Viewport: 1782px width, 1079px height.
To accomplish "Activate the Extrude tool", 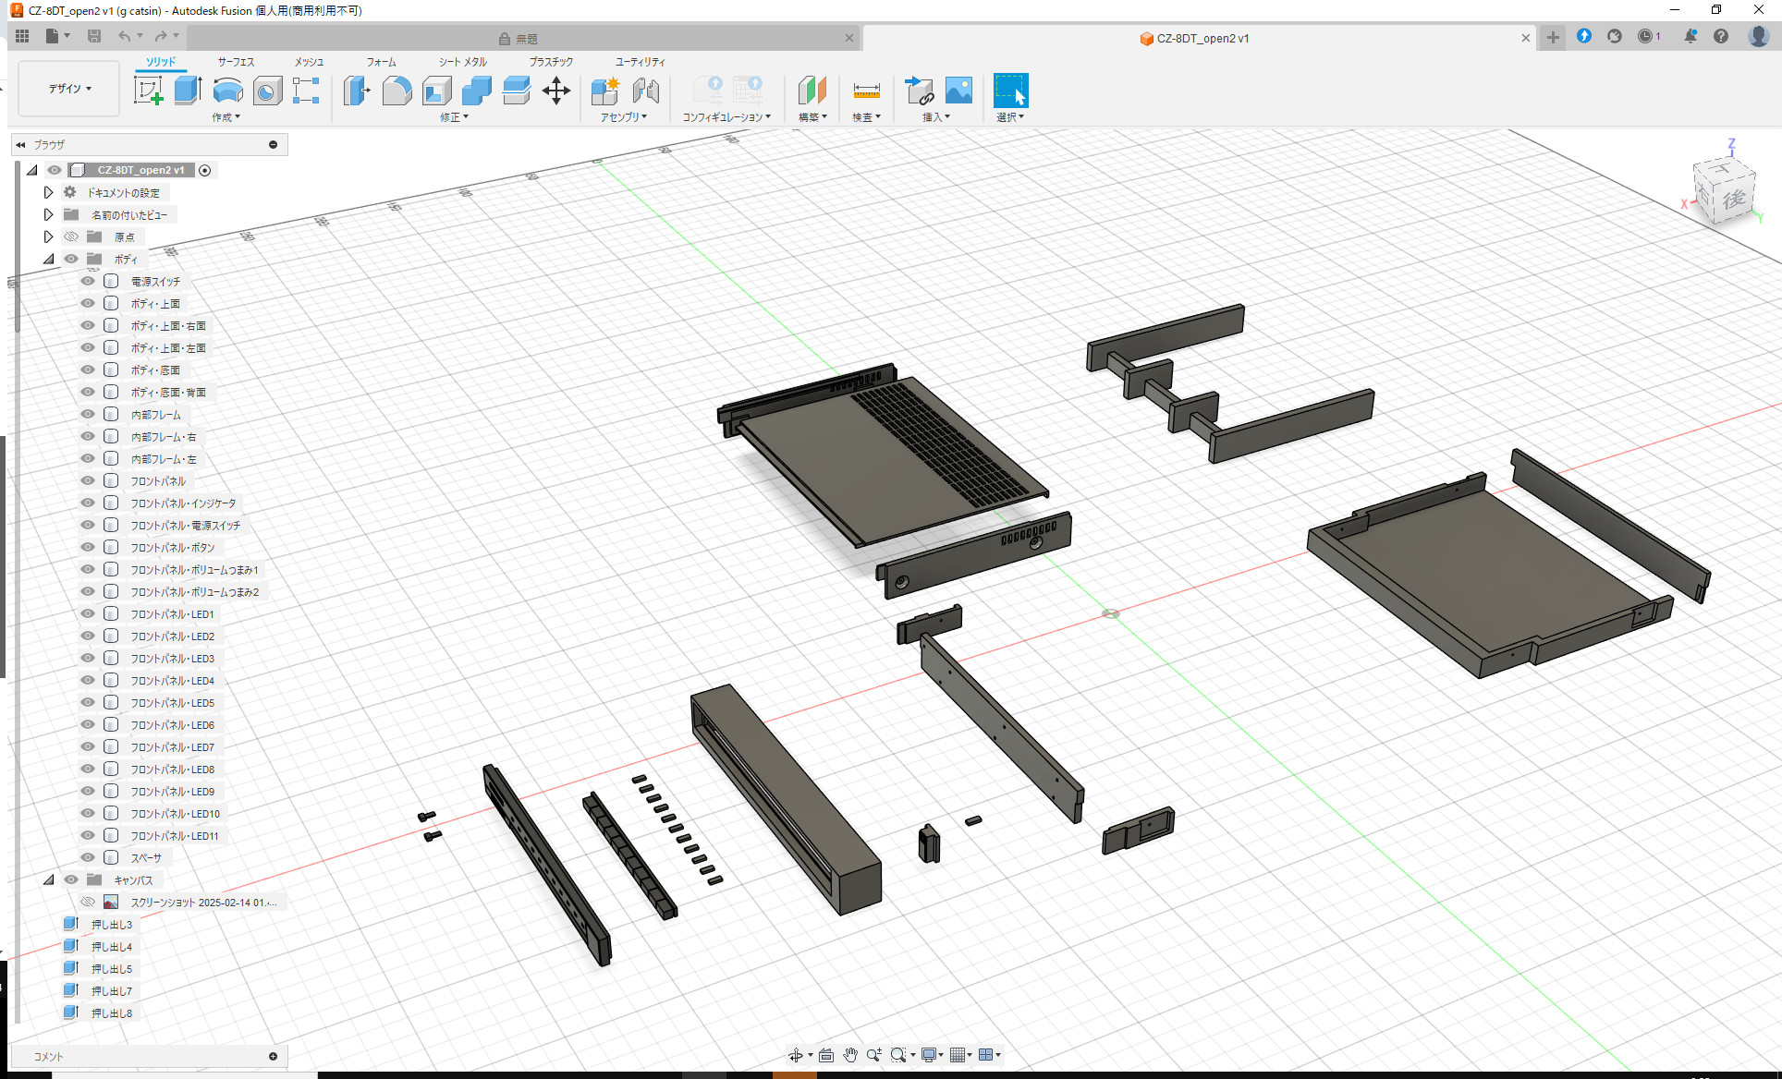I will coord(188,89).
